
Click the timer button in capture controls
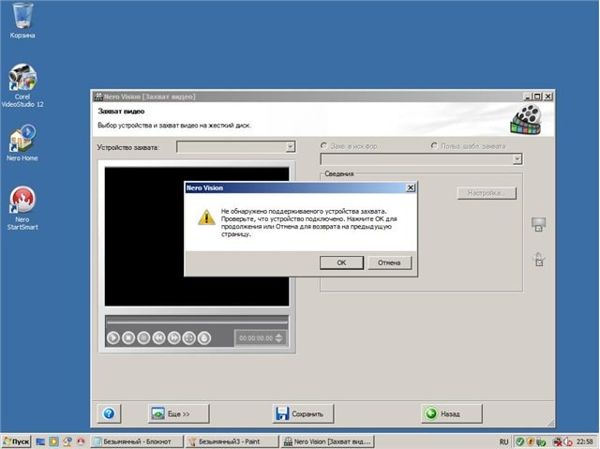[204, 337]
